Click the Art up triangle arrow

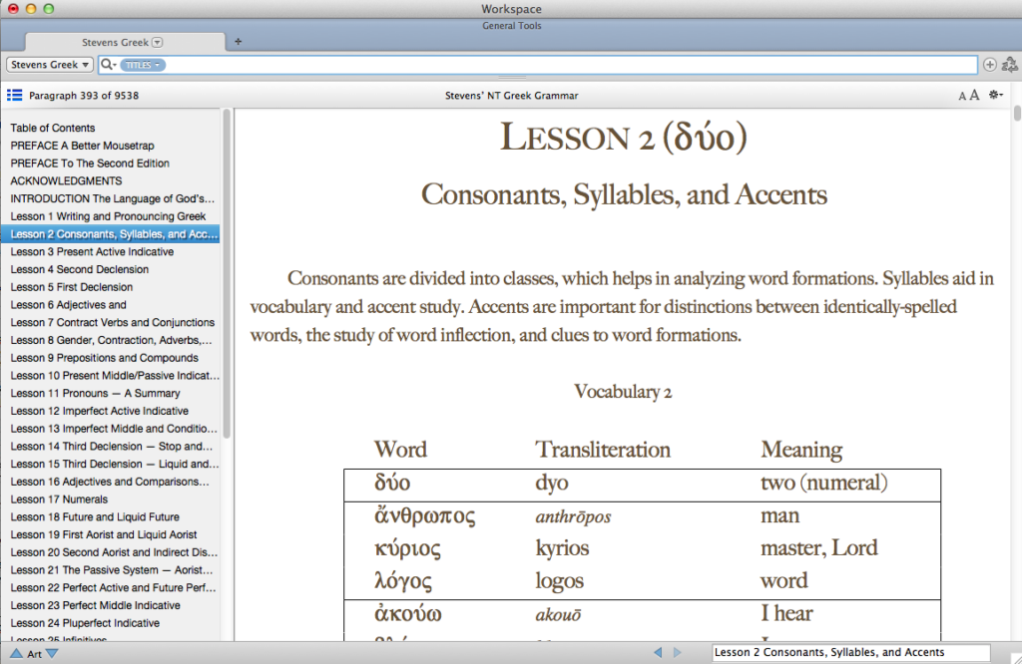click(x=16, y=653)
